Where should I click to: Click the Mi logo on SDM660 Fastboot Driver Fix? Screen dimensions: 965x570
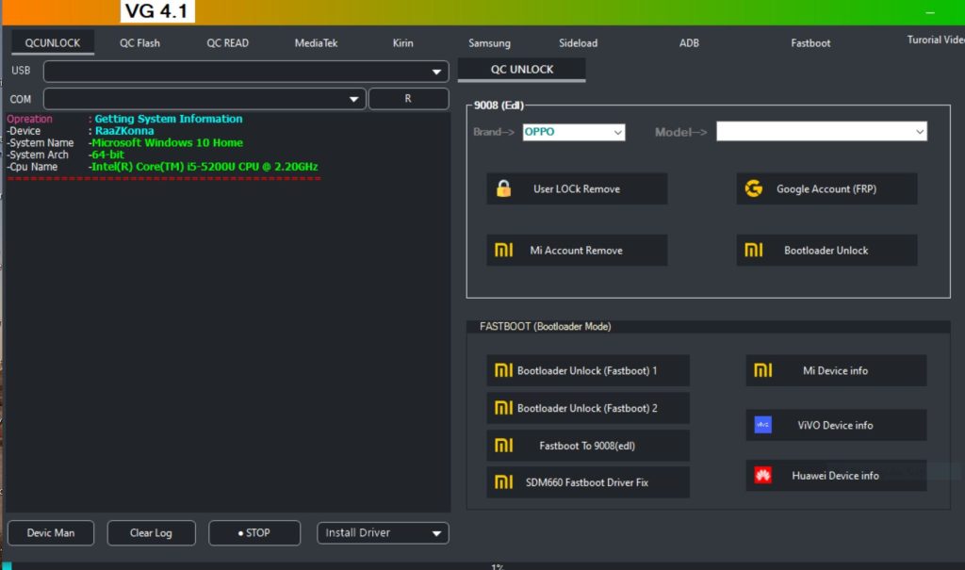[503, 482]
